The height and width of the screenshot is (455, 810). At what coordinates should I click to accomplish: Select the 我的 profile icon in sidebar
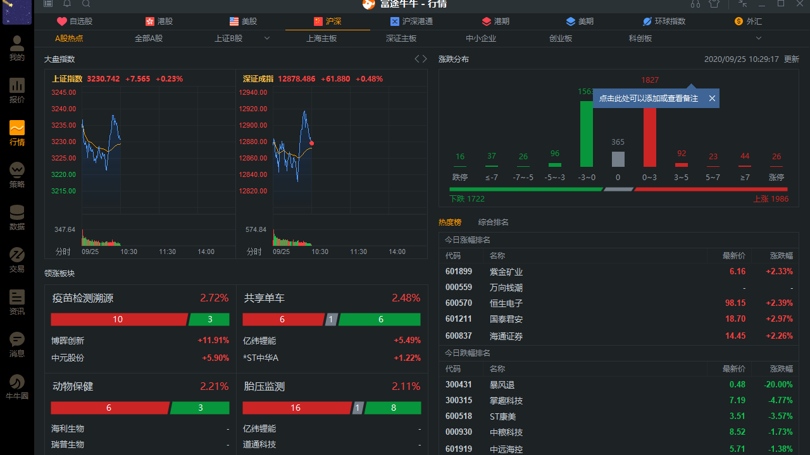coord(16,48)
